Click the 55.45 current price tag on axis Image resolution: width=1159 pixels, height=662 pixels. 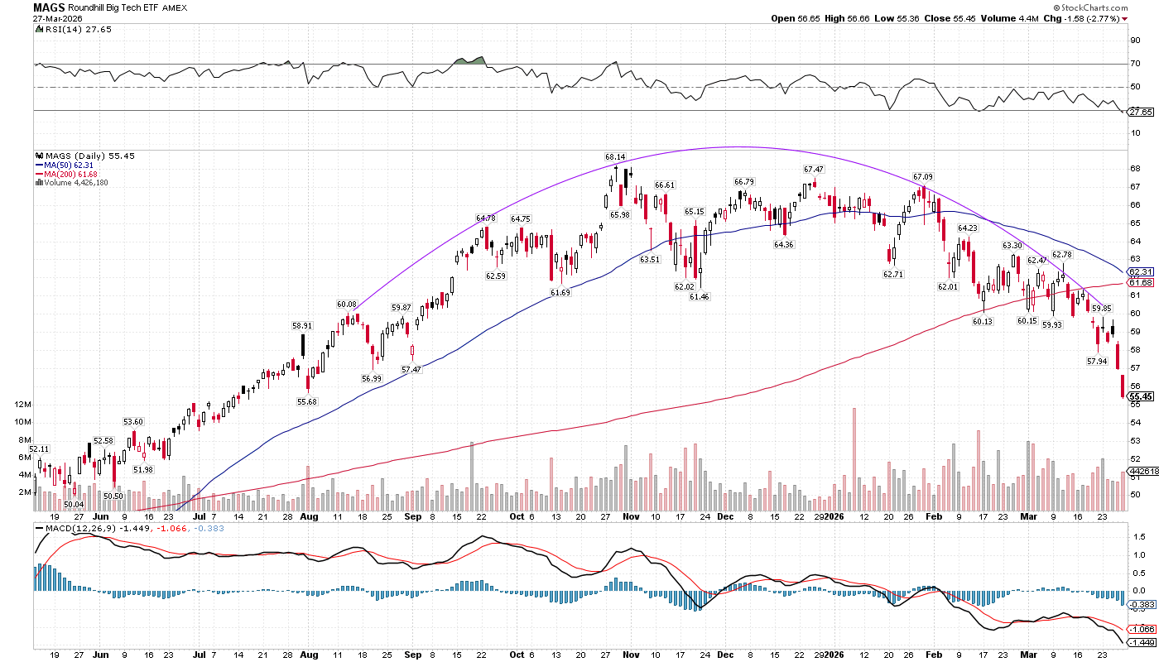1141,397
